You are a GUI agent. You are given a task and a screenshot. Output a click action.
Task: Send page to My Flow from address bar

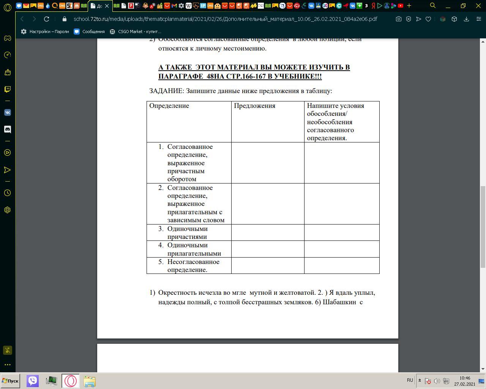pos(418,19)
